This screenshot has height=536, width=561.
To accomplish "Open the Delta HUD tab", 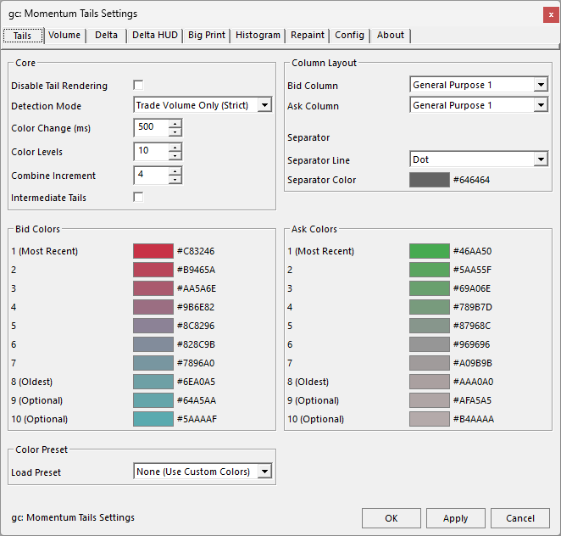I will (x=154, y=35).
